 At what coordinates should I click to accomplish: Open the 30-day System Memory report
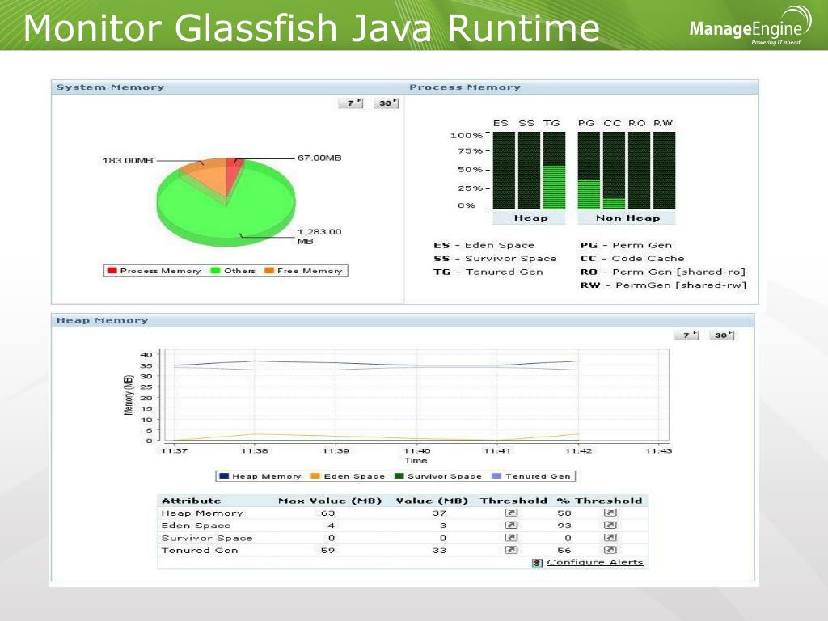point(386,103)
